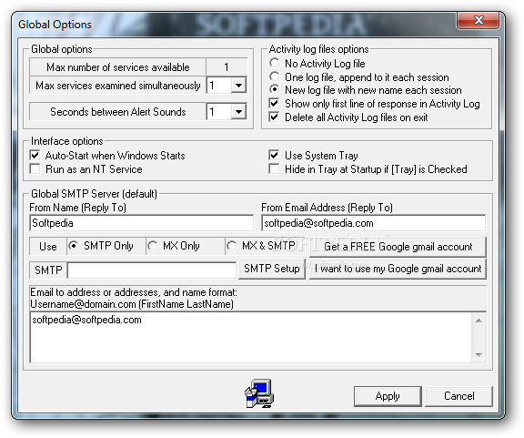Uncheck Delete all Activity Log files on exit
The image size is (524, 438).
(274, 117)
